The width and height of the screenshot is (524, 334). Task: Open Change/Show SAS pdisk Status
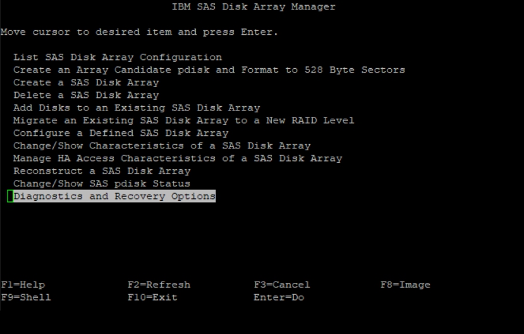102,184
